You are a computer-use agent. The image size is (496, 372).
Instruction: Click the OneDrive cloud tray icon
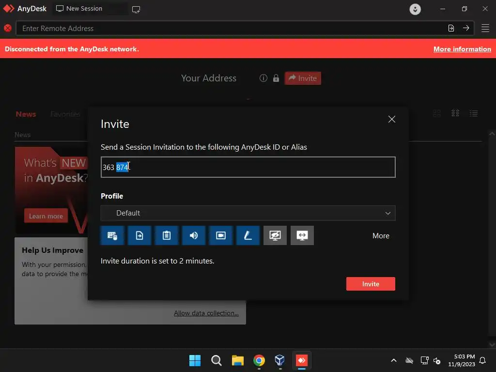[x=409, y=360]
